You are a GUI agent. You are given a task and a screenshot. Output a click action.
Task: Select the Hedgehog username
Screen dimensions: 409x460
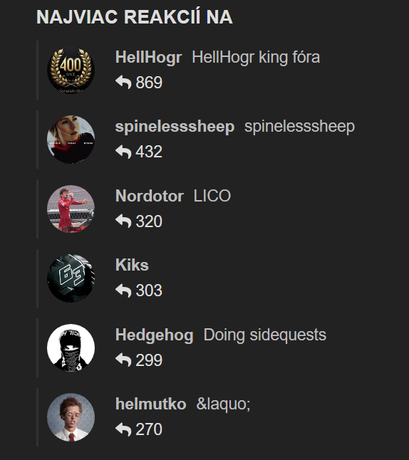154,335
